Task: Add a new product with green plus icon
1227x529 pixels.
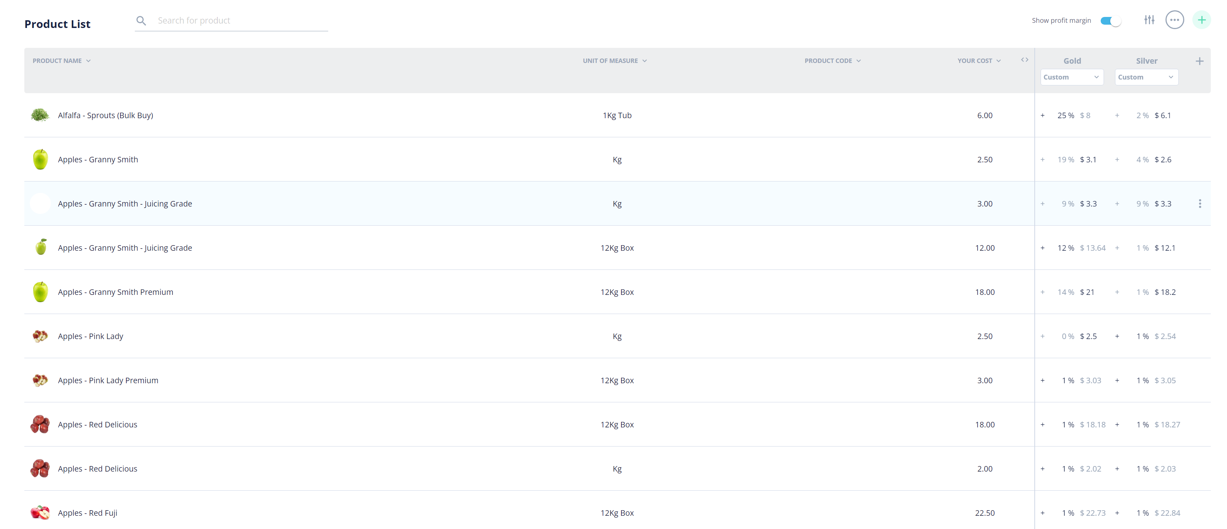Action: point(1202,20)
